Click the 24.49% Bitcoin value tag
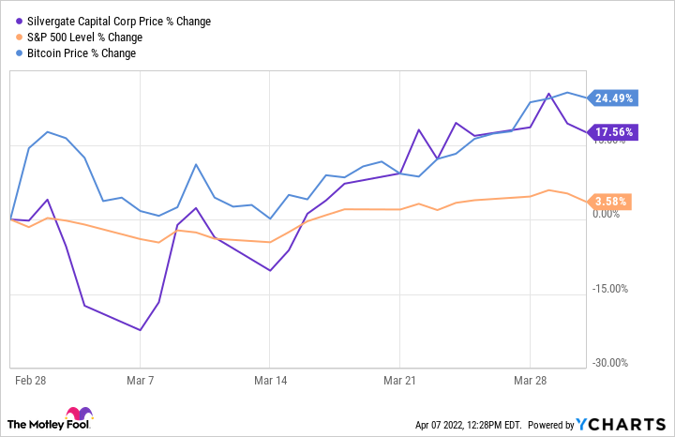Image resolution: width=675 pixels, height=437 pixels. click(614, 98)
